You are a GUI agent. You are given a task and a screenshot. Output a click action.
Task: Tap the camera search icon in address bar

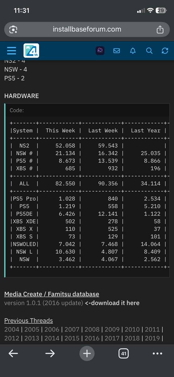tap(13, 30)
